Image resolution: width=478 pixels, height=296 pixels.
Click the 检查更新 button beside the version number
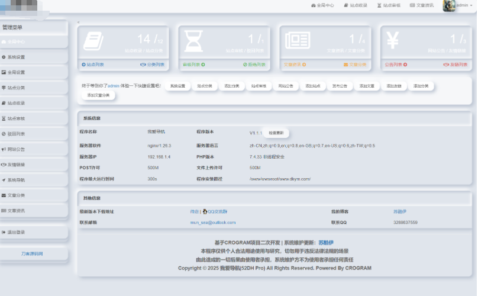(276, 133)
